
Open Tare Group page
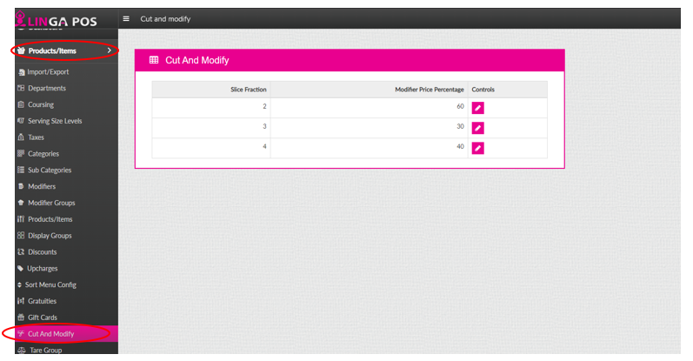pyautogui.click(x=45, y=350)
